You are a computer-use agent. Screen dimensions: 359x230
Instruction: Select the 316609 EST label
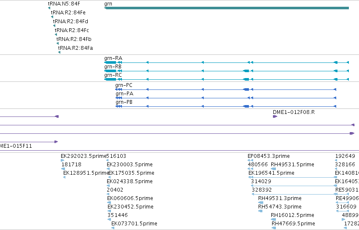click(x=346, y=207)
